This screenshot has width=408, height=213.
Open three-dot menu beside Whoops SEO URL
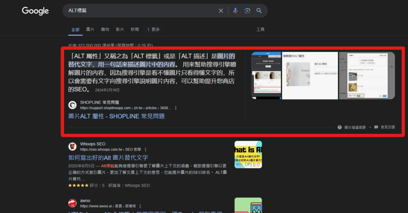(145, 150)
